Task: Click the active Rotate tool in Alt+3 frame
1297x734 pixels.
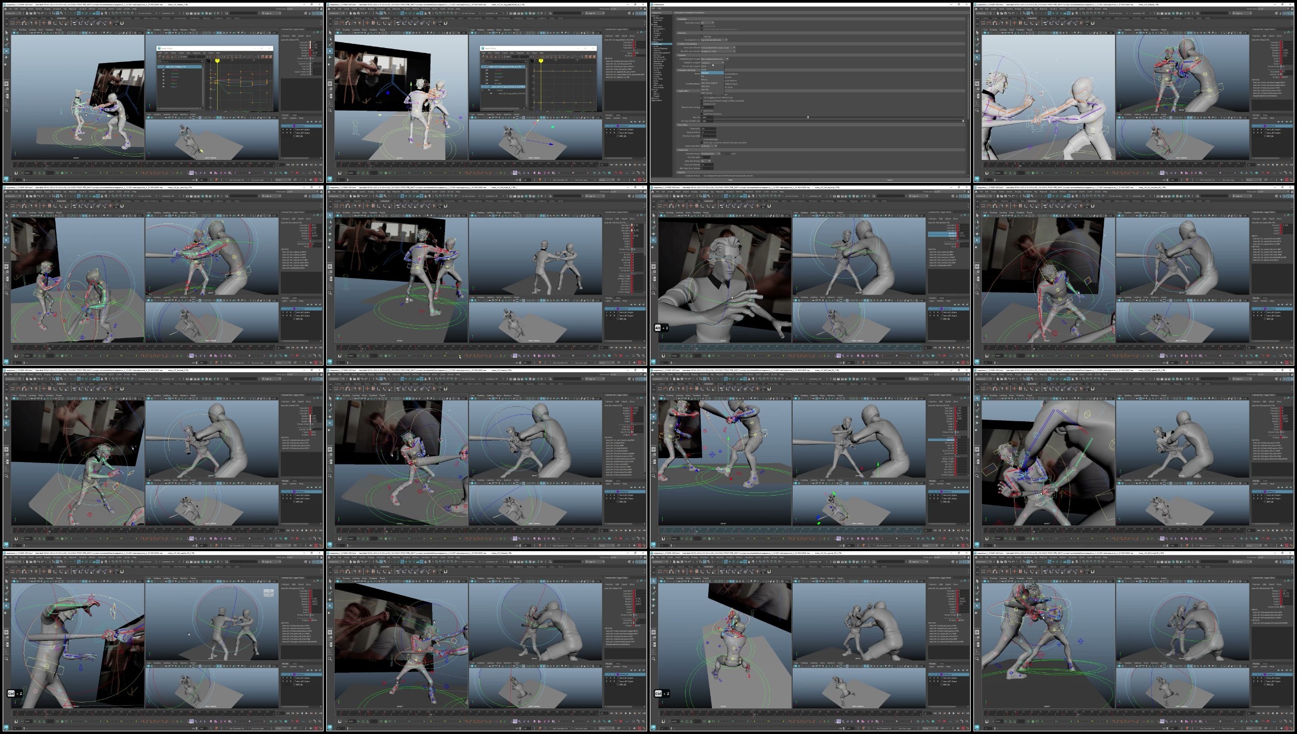Action: [x=654, y=240]
